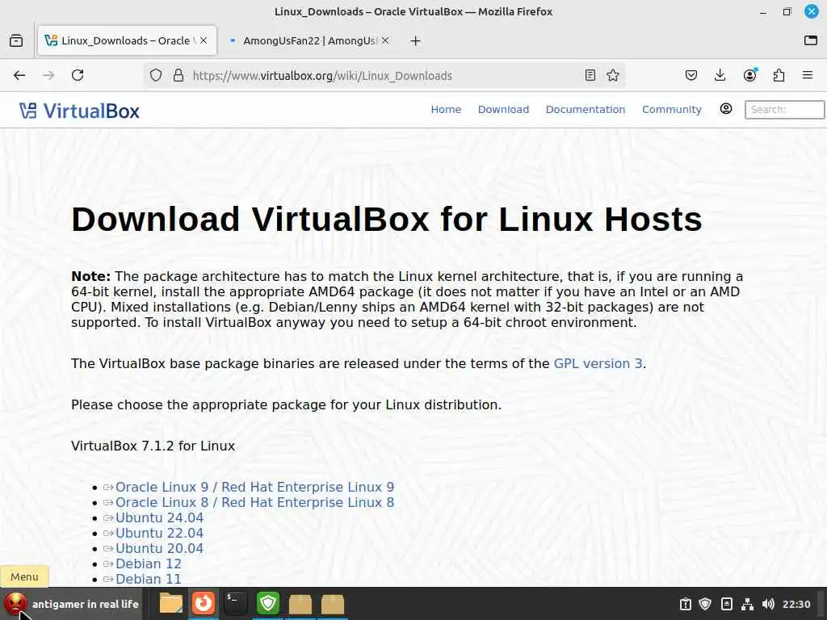Bookmark this page with star

(x=612, y=75)
